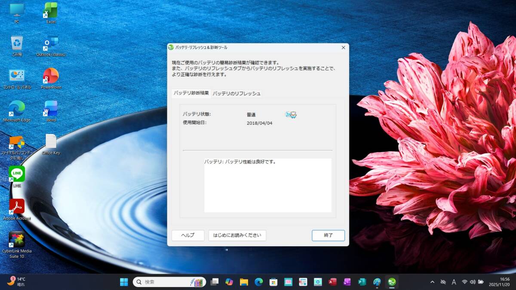Open the ごみ箱 recycle bin icon
Viewport: 516px width, 290px height.
[x=17, y=46]
